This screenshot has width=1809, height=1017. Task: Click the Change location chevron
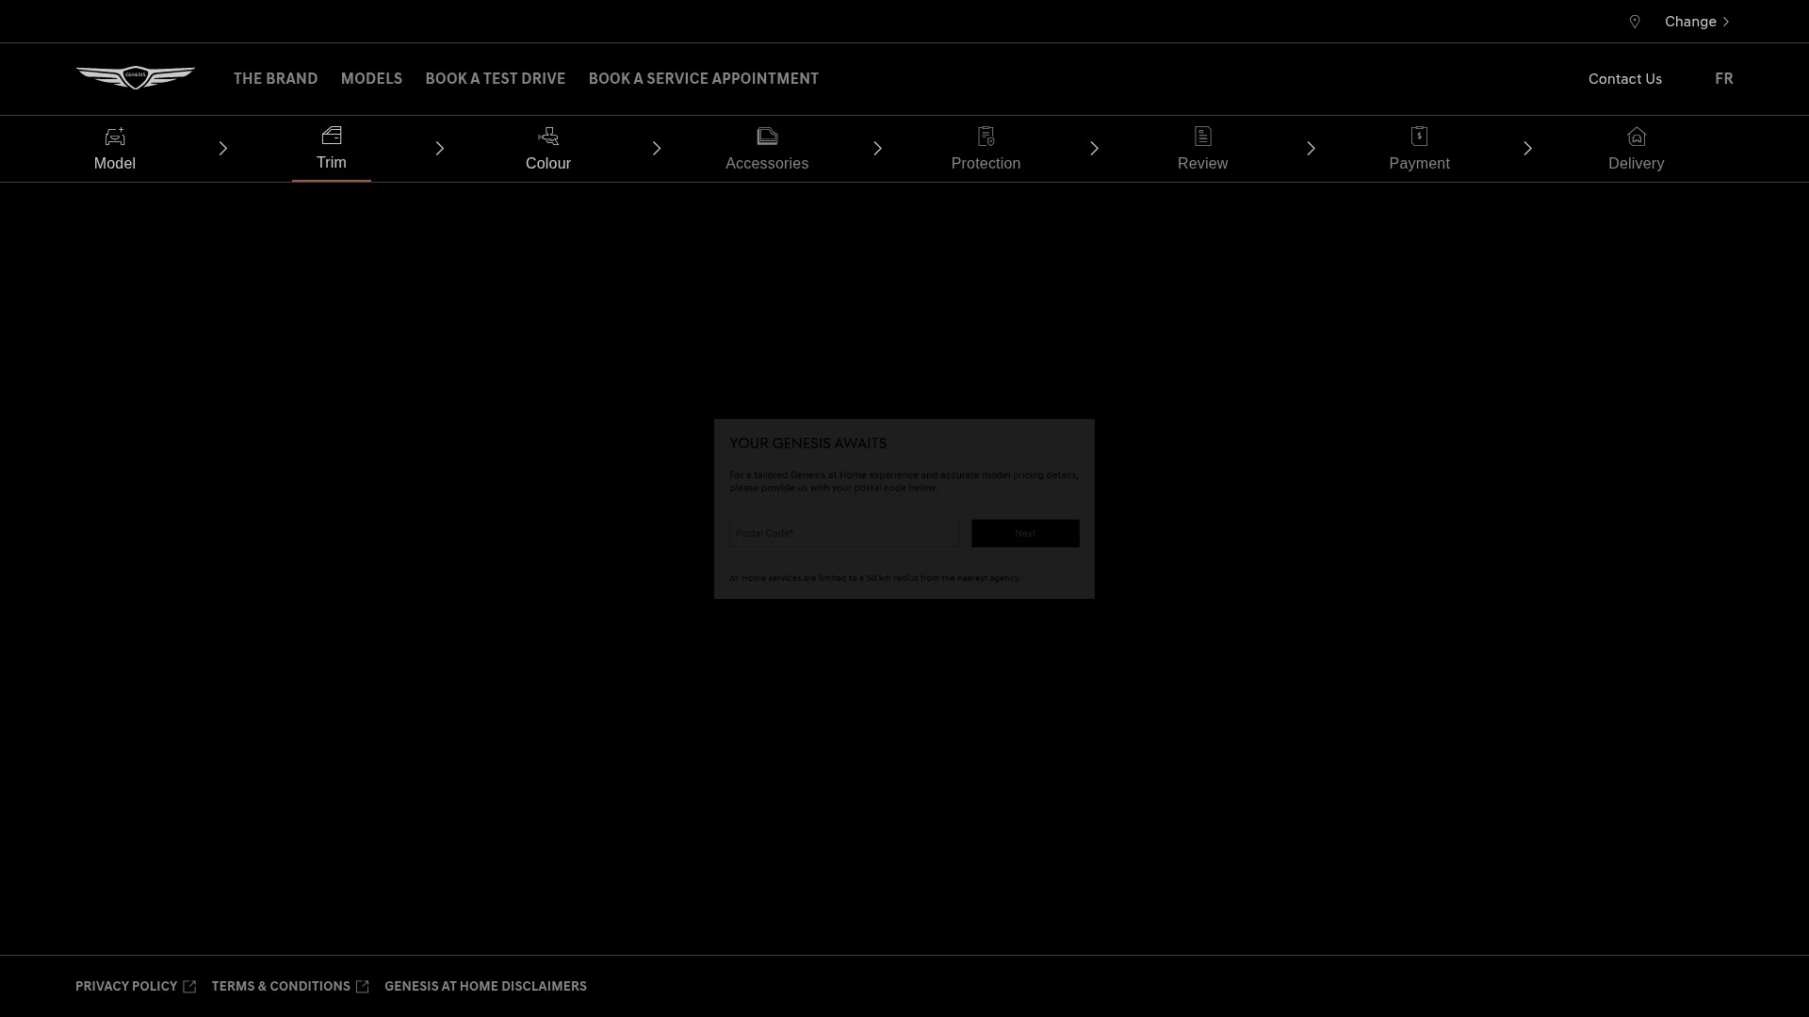1726,22
